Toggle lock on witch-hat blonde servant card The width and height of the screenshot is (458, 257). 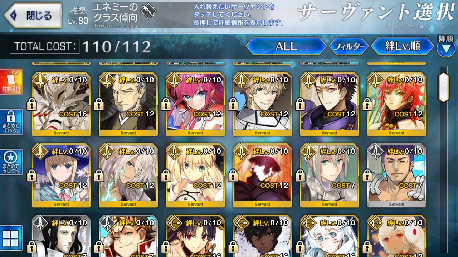pyautogui.click(x=31, y=176)
